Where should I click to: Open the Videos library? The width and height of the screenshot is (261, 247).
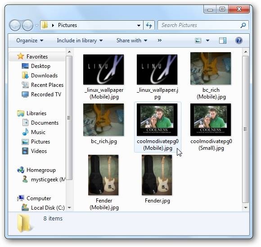[35, 151]
